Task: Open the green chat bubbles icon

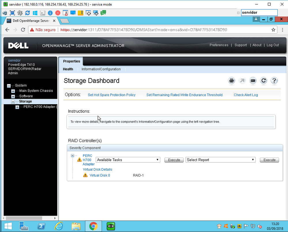Action: point(103,13)
